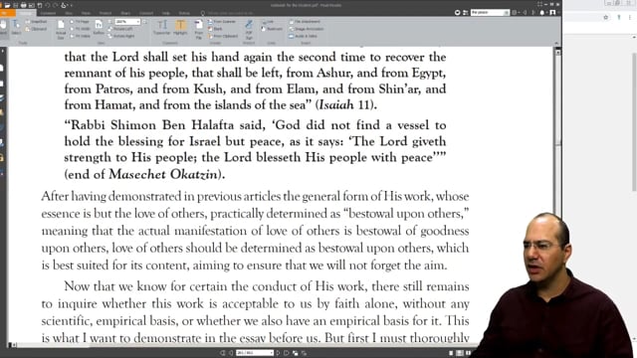Add a Bookmark from ribbon
The width and height of the screenshot is (637, 358).
pyautogui.click(x=272, y=29)
